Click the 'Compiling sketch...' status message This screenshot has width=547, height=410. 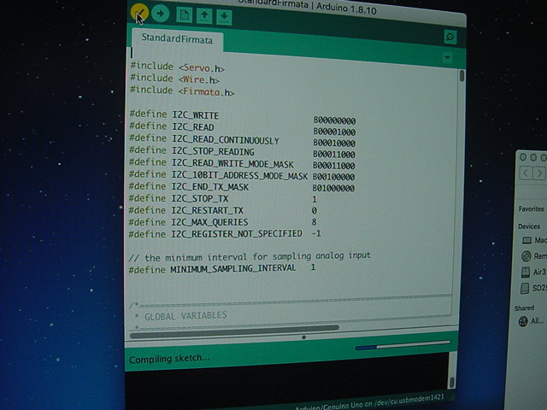click(169, 359)
